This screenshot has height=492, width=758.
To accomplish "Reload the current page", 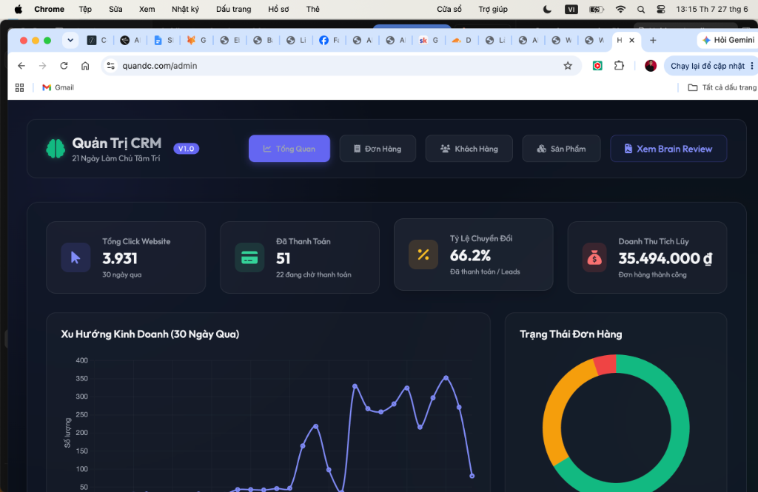I will click(x=64, y=66).
